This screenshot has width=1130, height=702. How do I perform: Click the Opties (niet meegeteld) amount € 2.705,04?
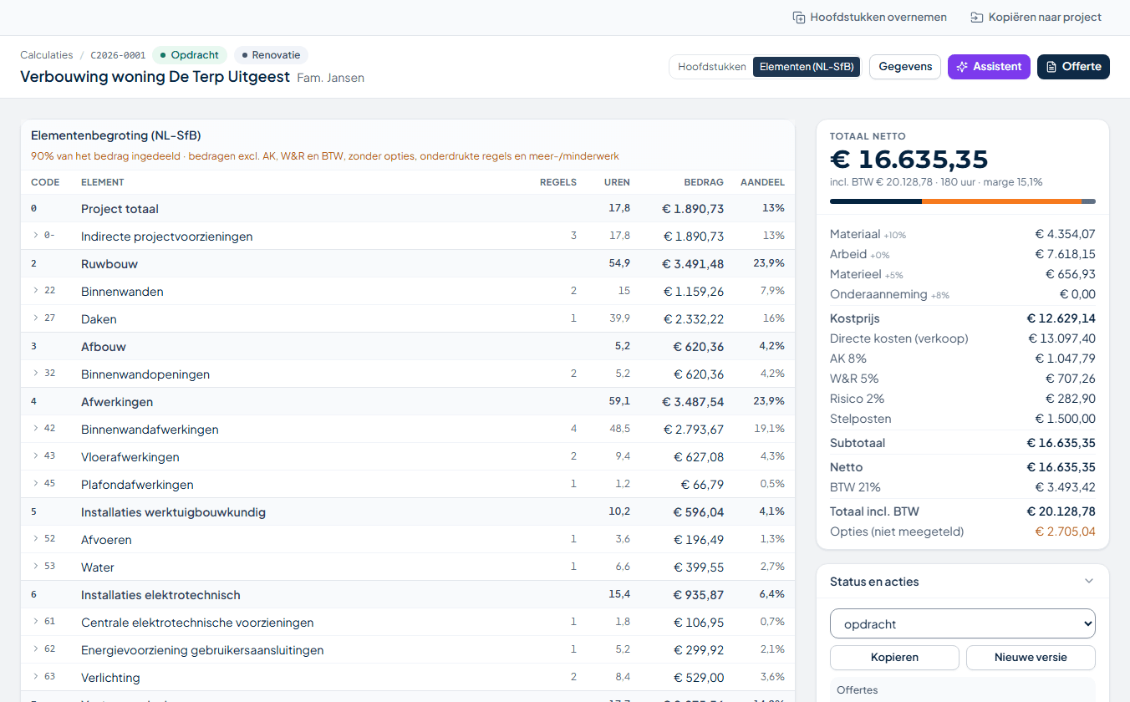coord(1065,532)
